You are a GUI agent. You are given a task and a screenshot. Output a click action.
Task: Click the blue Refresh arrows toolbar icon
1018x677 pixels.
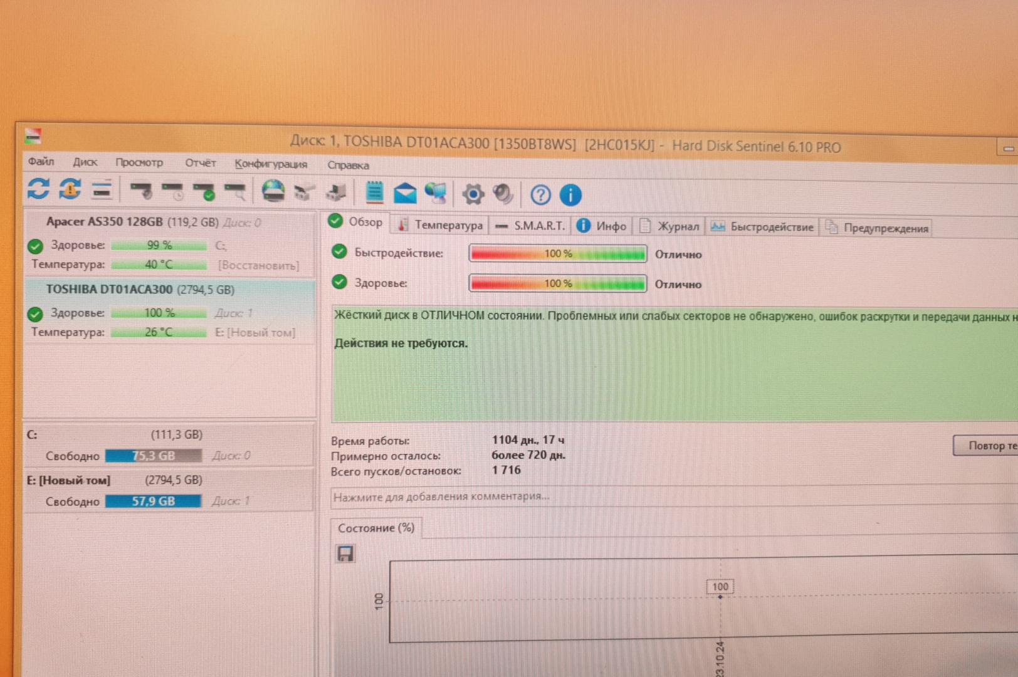pyautogui.click(x=38, y=189)
